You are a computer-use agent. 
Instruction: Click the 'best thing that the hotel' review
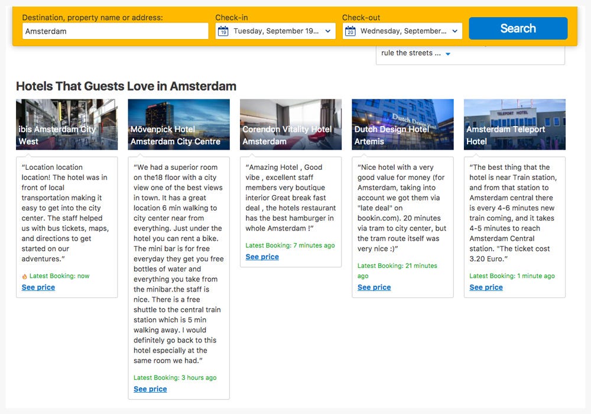(x=513, y=213)
